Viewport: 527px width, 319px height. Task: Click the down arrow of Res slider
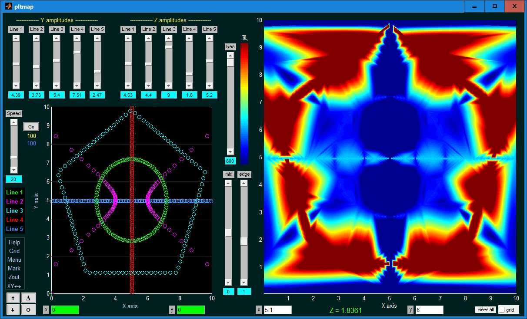click(x=230, y=151)
